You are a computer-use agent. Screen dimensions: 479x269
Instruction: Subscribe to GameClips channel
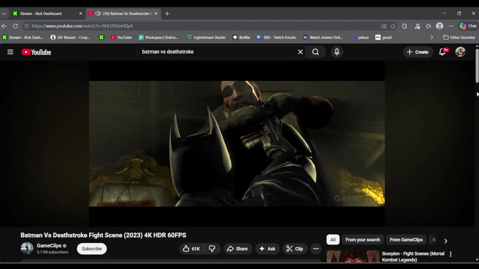tap(92, 249)
